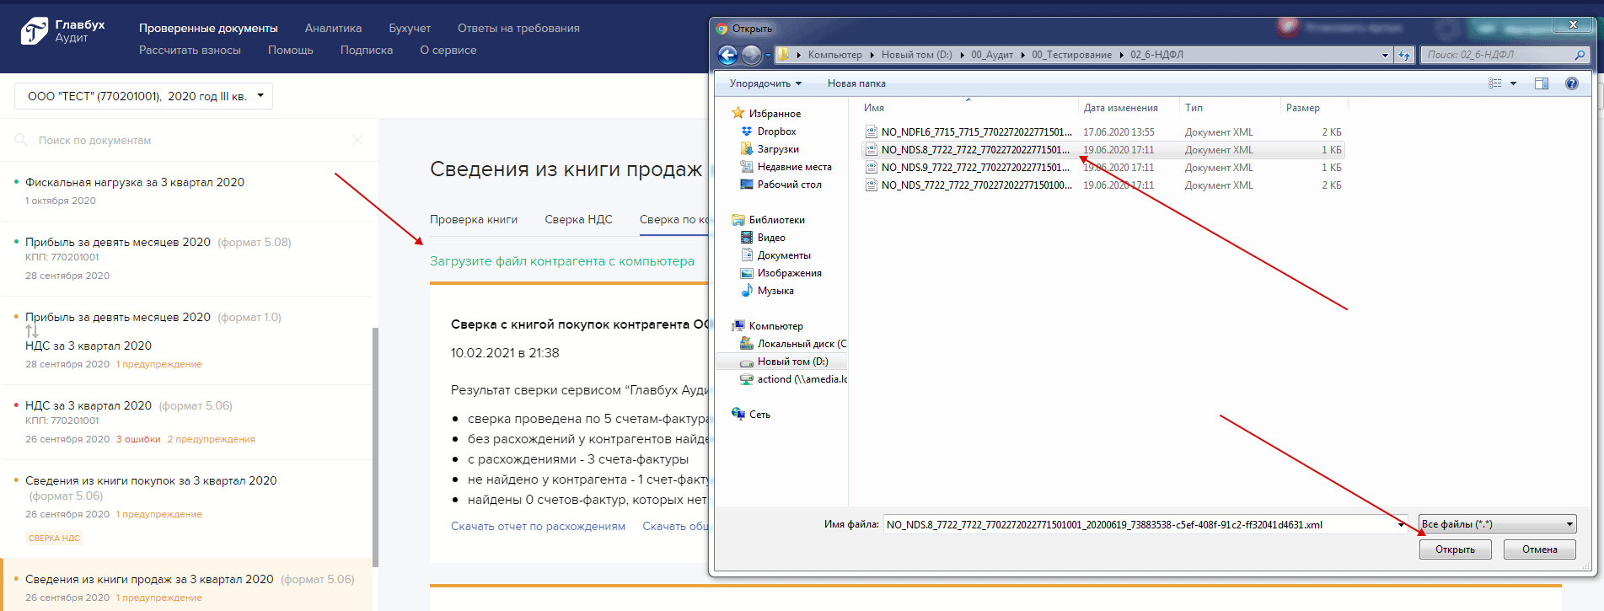This screenshot has width=1604, height=611.
Task: Click the Имя файла input field
Action: tap(1138, 524)
